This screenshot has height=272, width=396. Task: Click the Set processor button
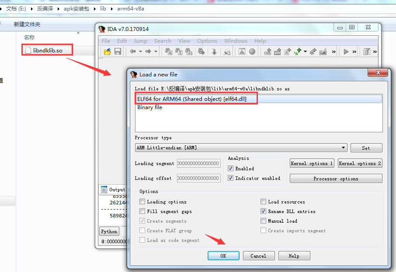tap(366, 148)
